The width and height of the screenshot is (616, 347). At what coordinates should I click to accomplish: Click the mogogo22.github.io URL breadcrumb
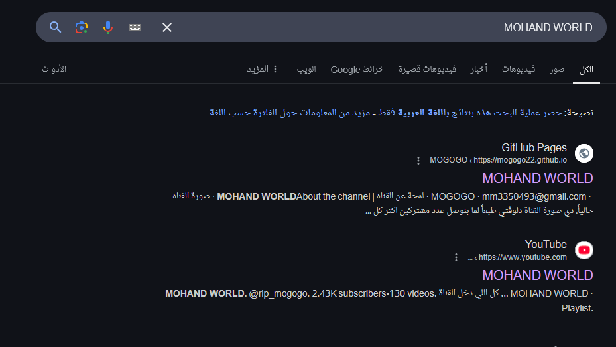click(498, 160)
